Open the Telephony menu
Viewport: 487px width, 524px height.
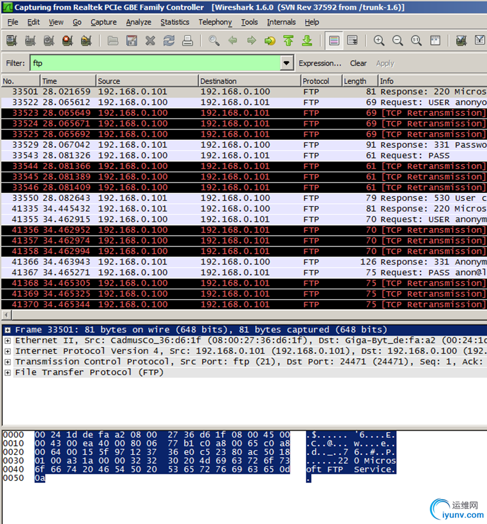[x=215, y=22]
